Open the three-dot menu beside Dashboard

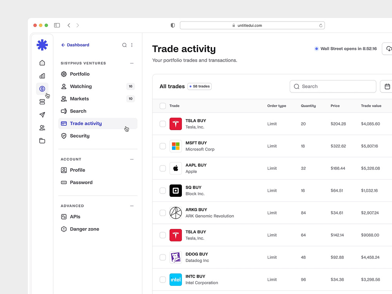click(x=132, y=45)
